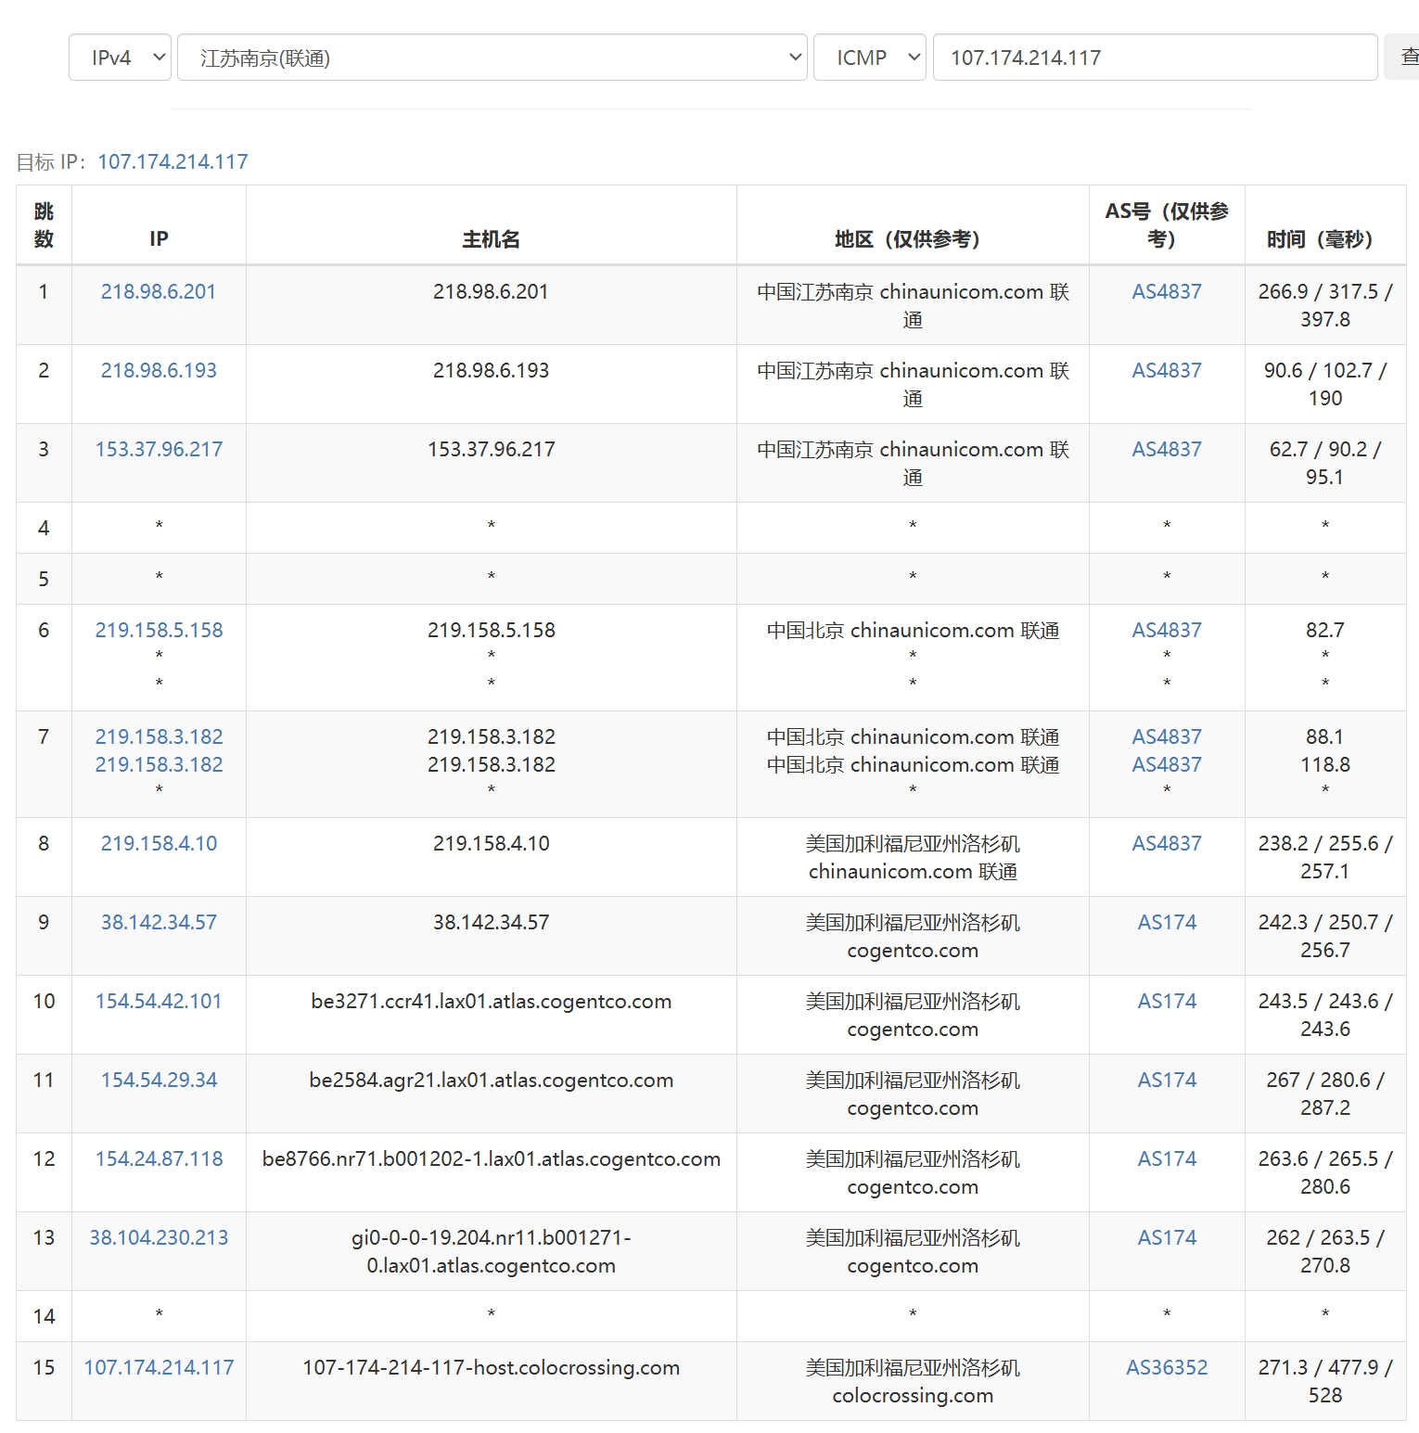Screen dimensions: 1419x1433
Task: Follow the 153.37.96.217 IP link
Action: [x=159, y=449]
